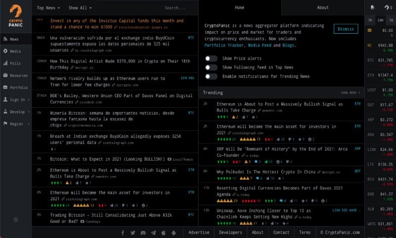Screen dimensions: 396x238
Task: Dismiss the CryptoPanic intro message
Action: pyautogui.click(x=346, y=29)
